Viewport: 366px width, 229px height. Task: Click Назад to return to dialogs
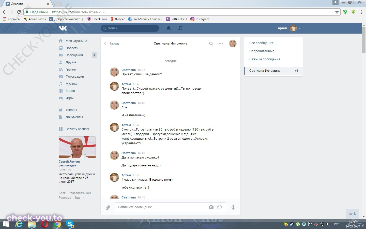coord(111,44)
